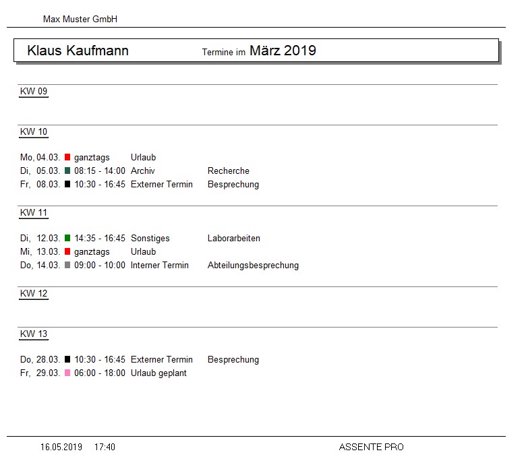The width and height of the screenshot is (526, 463).
Task: Click the date Mo, 04.03.
Action: pos(40,157)
